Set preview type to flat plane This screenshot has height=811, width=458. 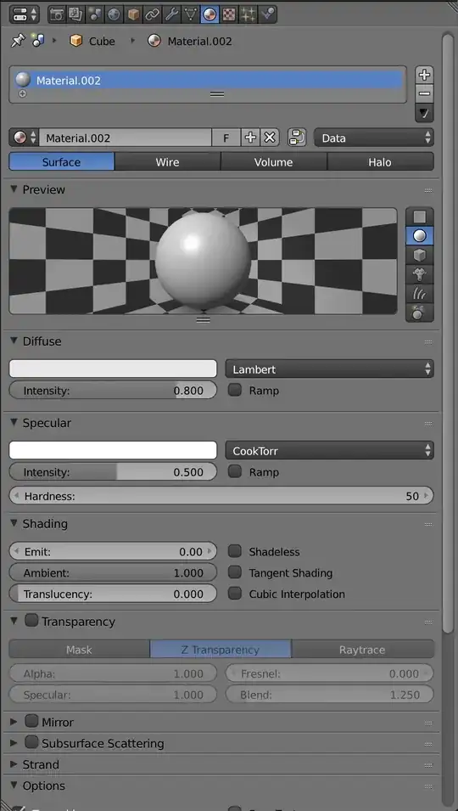[x=420, y=217]
